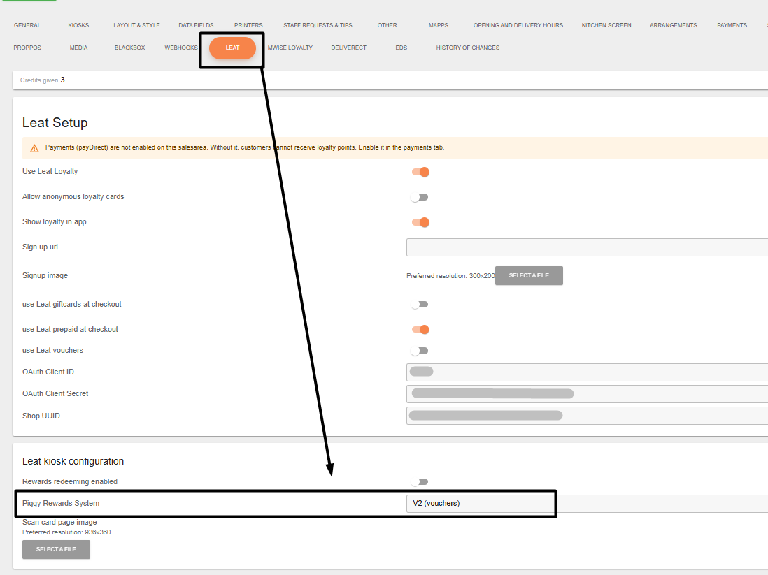Go to Data Fields tab
Viewport: 768px width, 575px height.
pos(196,25)
